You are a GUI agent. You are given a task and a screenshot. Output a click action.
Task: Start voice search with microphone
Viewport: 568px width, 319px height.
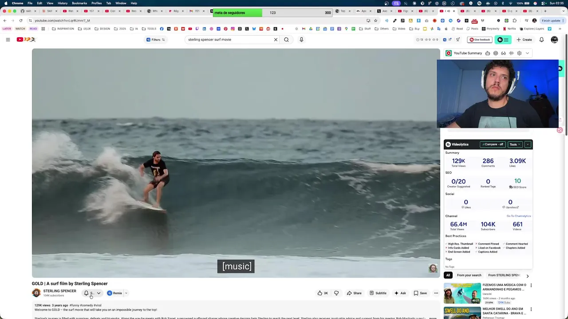[301, 39]
